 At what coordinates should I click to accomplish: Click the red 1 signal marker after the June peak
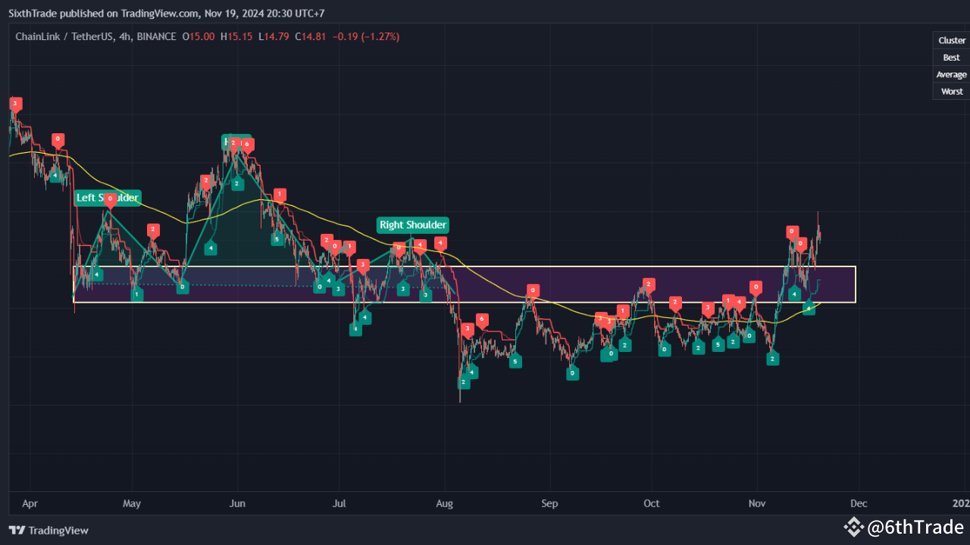(278, 195)
